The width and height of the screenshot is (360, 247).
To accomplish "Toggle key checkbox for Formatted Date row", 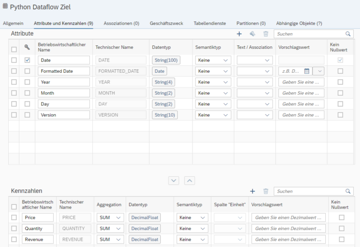I will coord(28,71).
